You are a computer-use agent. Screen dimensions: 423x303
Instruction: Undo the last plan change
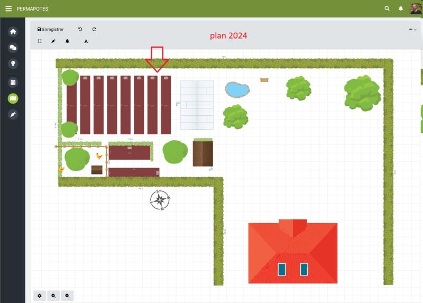(x=80, y=30)
